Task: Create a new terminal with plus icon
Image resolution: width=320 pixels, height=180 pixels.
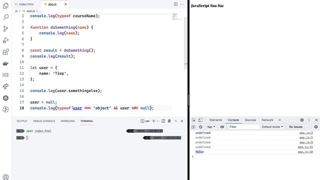Action: click(153, 121)
